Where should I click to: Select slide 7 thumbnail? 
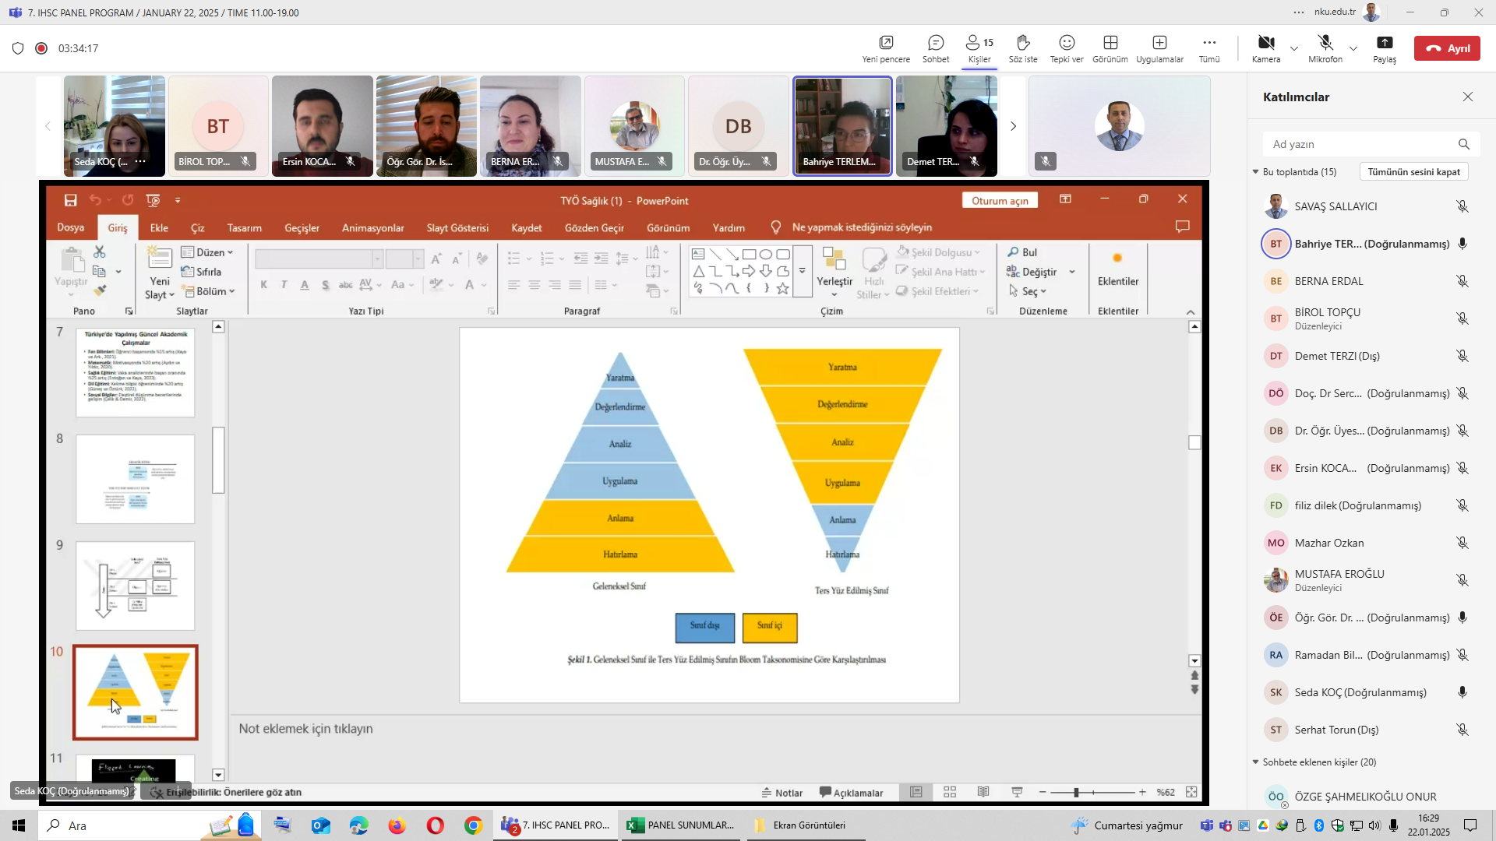coord(136,372)
